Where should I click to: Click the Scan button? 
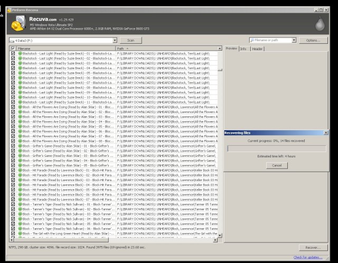pyautogui.click(x=130, y=40)
